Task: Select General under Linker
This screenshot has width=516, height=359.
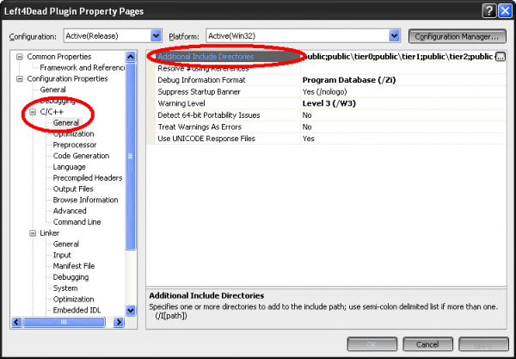Action: tap(66, 244)
